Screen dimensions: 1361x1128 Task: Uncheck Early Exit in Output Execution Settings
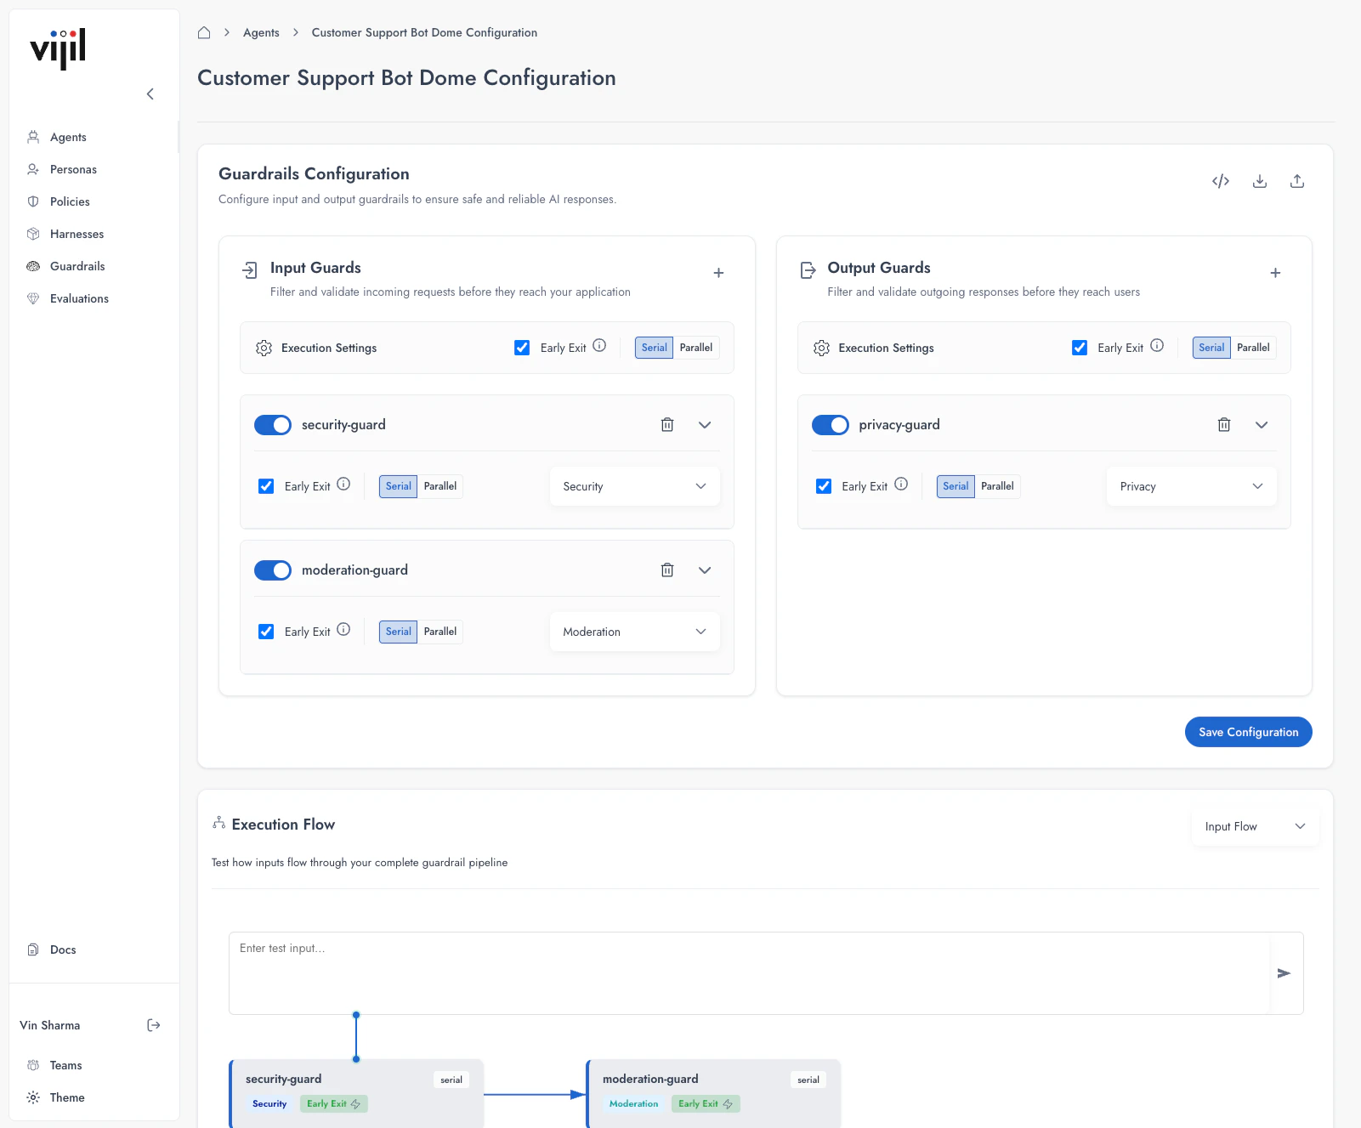coord(1080,348)
